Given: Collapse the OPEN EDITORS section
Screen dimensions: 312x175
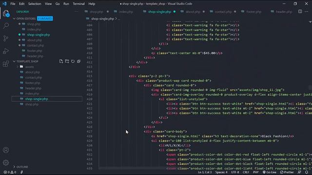Looking at the screenshot, I should tap(26, 18).
